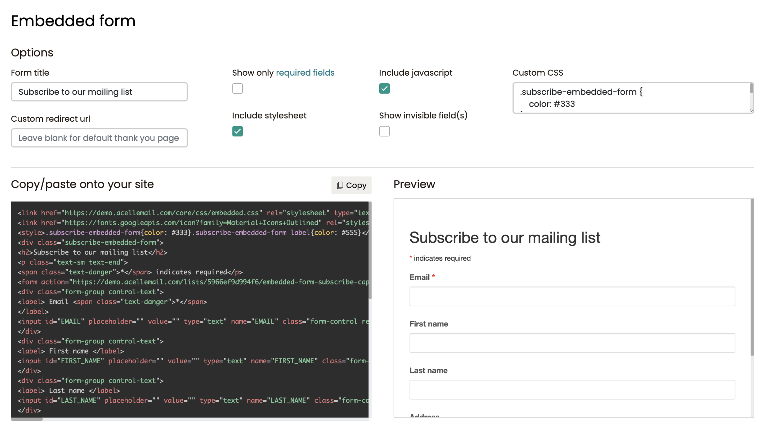Enable Show invisible field(s) checkbox
The image size is (769, 440).
[x=384, y=131]
